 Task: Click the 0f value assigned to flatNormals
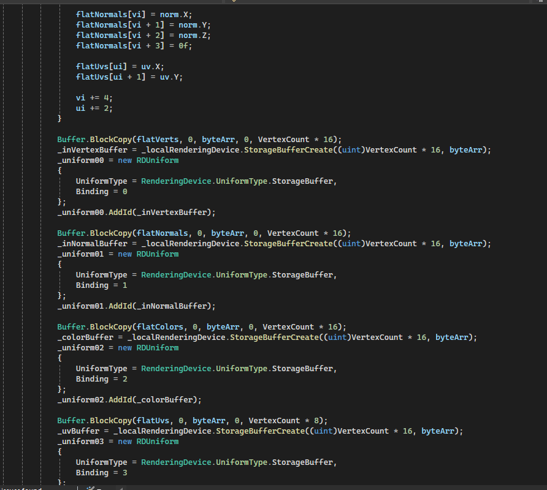pos(183,46)
